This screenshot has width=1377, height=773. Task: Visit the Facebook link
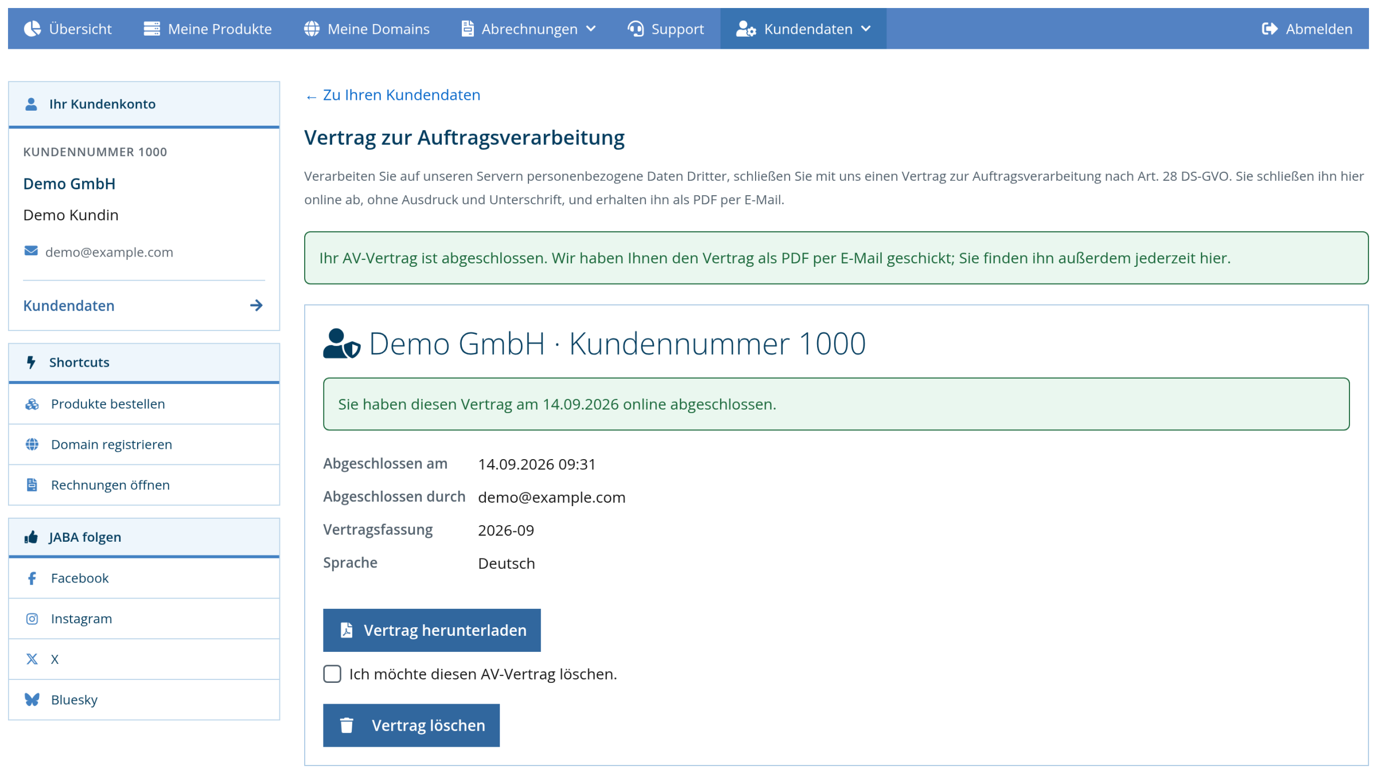143,578
